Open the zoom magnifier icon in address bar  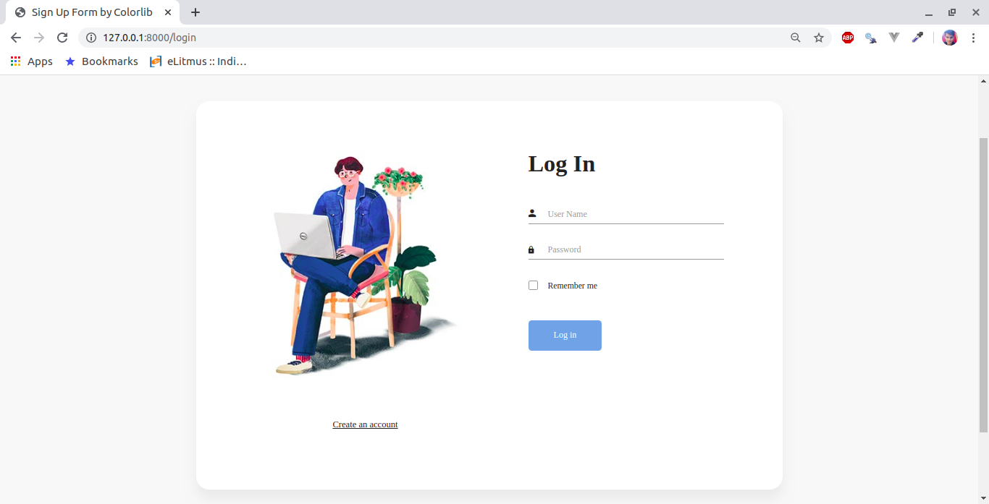point(796,38)
